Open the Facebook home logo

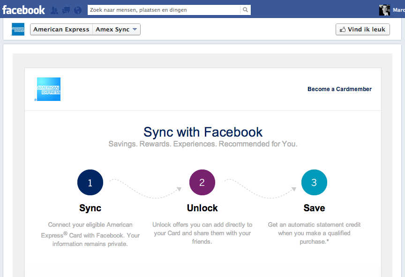(x=23, y=10)
